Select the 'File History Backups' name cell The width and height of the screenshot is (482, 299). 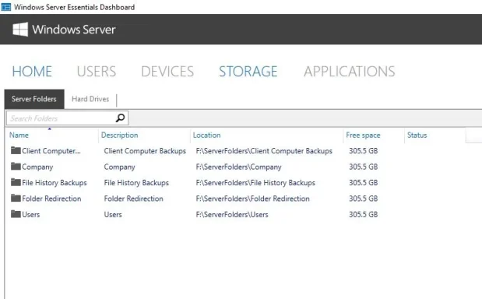click(x=55, y=182)
